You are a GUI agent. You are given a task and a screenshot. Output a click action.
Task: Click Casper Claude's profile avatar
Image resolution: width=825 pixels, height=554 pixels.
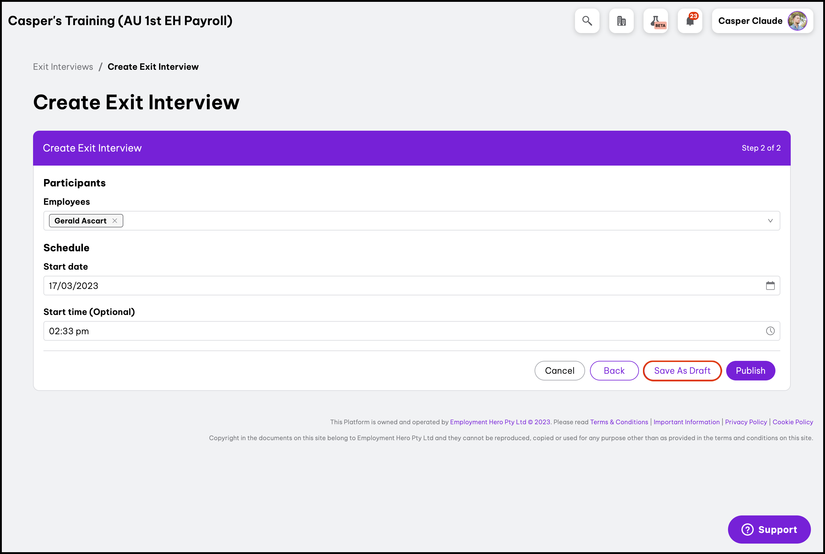pos(797,21)
